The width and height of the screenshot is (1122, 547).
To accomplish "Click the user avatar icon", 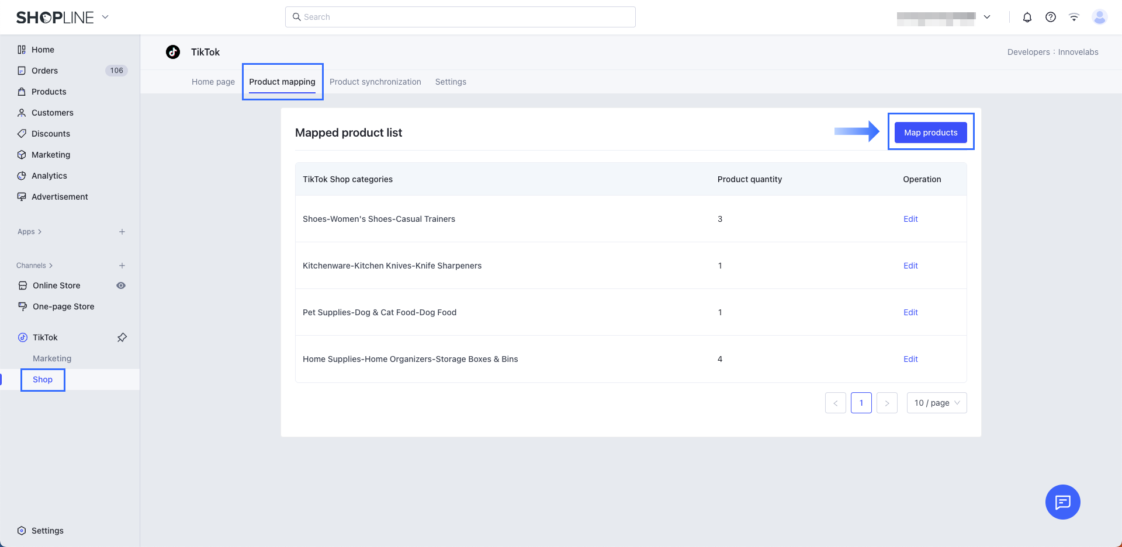I will pyautogui.click(x=1099, y=17).
